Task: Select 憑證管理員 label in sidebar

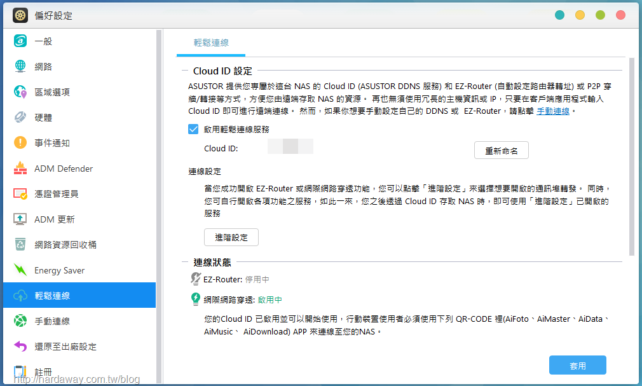Action: tap(56, 194)
